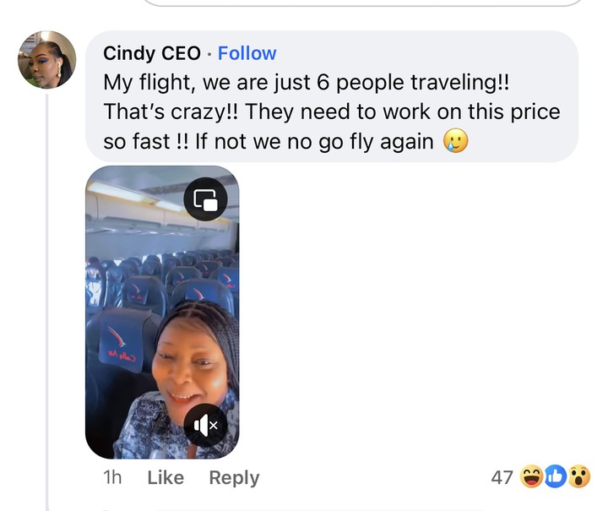This screenshot has height=511, width=608.
Task: Like Cindy CEO's comment
Action: click(166, 477)
